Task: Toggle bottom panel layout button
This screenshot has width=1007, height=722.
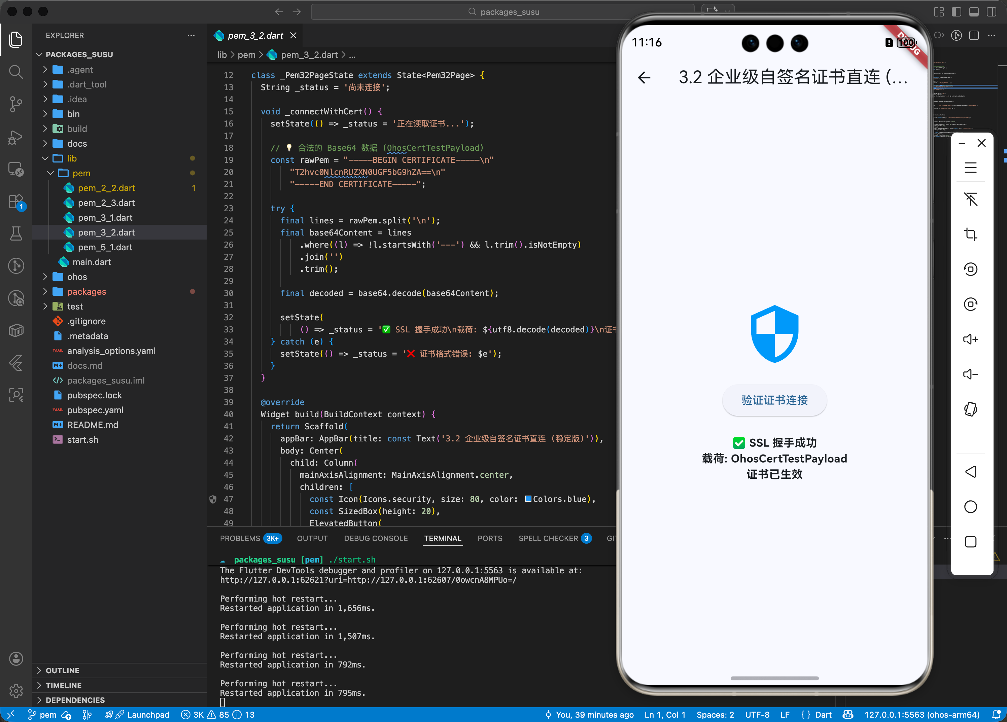Action: click(x=974, y=12)
